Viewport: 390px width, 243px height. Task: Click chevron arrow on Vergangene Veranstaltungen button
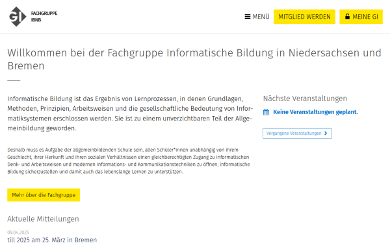326,133
